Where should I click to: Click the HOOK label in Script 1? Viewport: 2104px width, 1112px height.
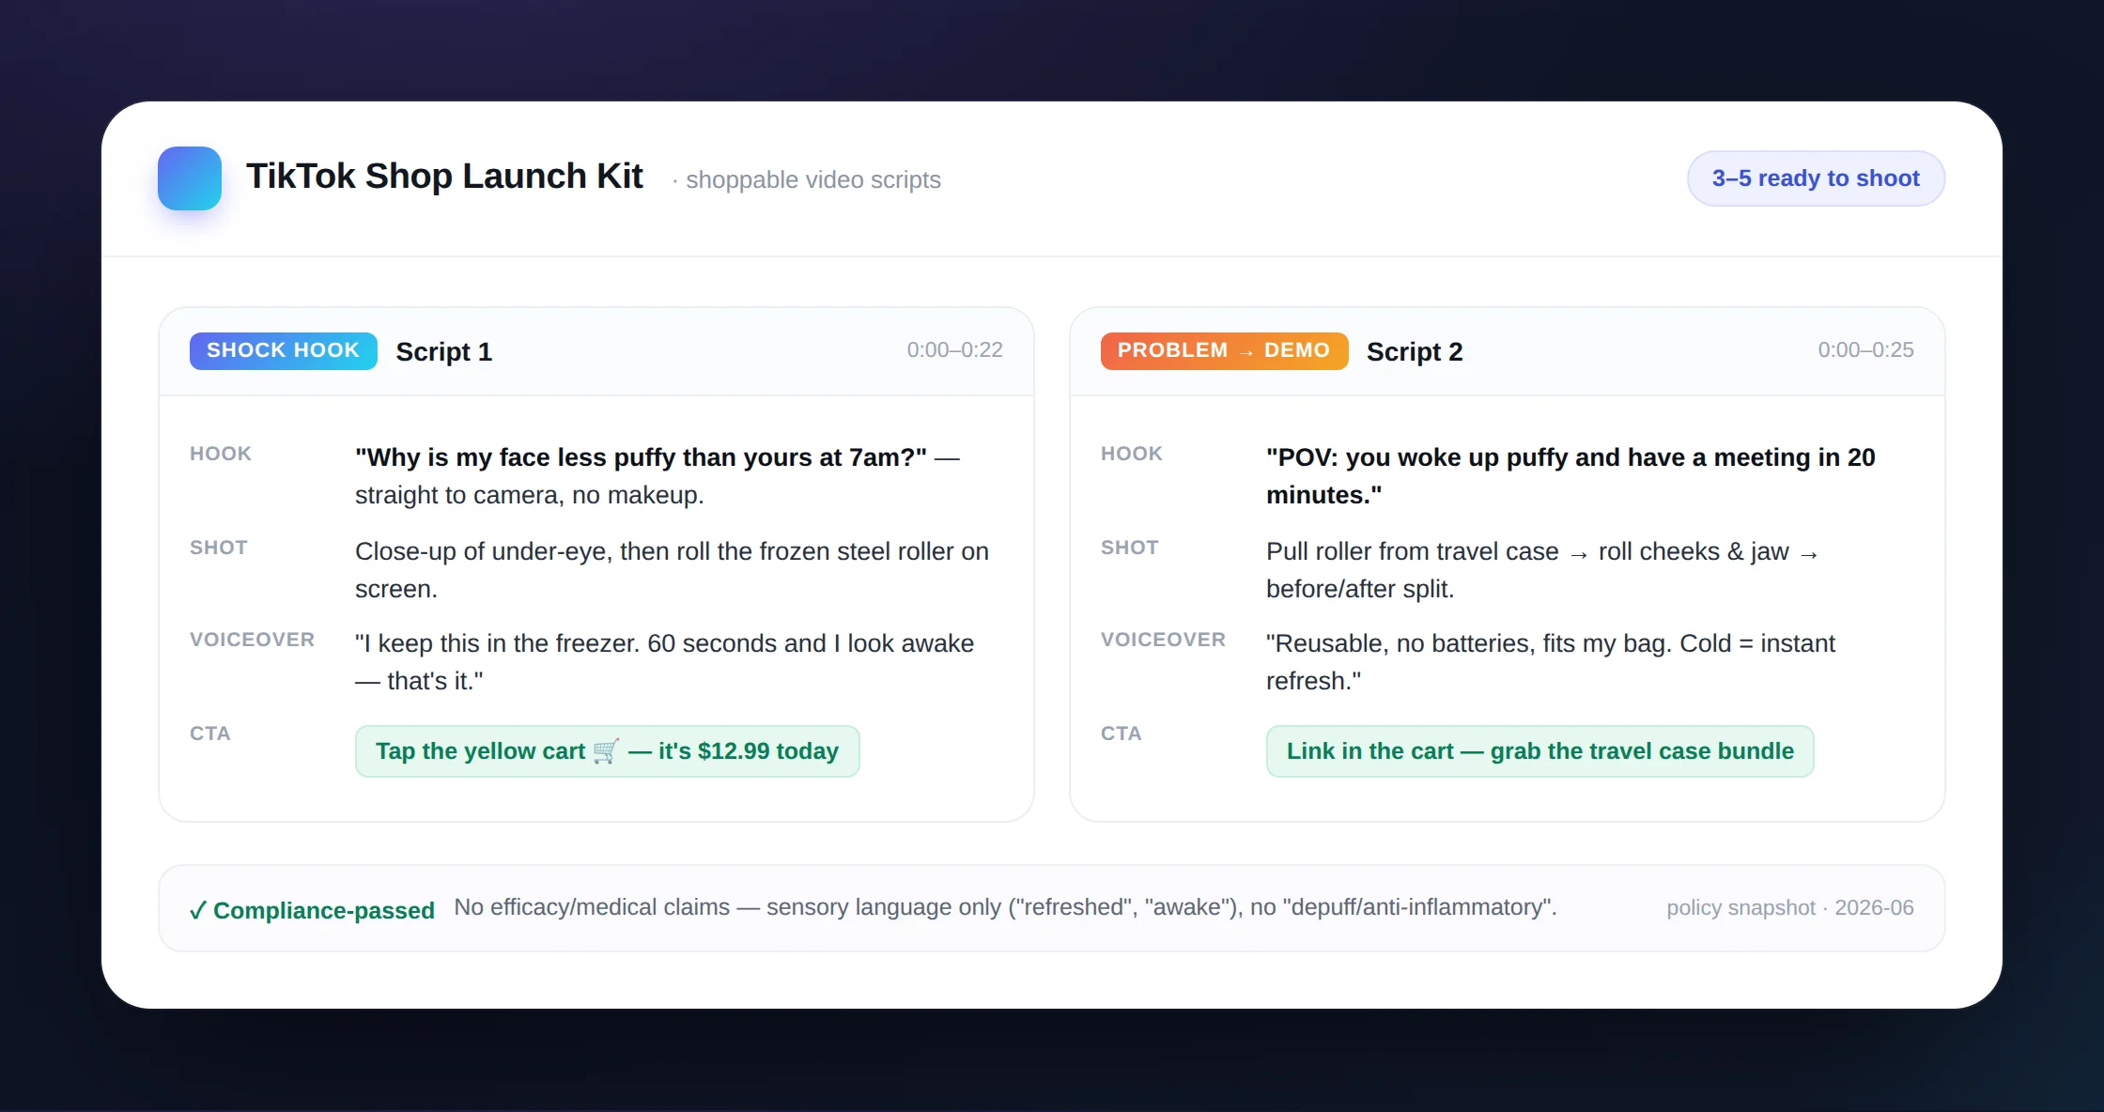[x=221, y=454]
